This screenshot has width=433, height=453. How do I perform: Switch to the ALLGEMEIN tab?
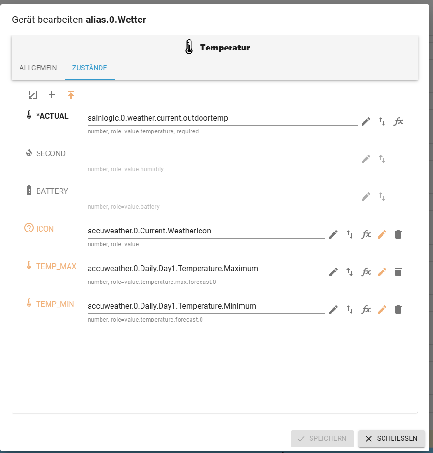(x=38, y=68)
